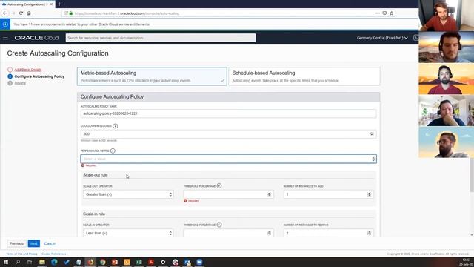Adjust Scale-out Threshold Percentage stepper arrows
The height and width of the screenshot is (267, 474).
coord(269,194)
